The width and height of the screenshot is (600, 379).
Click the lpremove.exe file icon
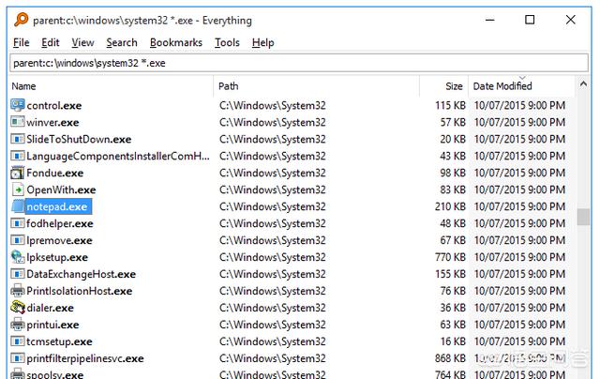click(18, 240)
